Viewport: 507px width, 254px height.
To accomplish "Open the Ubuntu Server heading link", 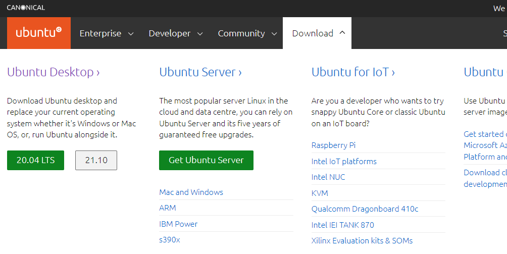I will click(200, 72).
